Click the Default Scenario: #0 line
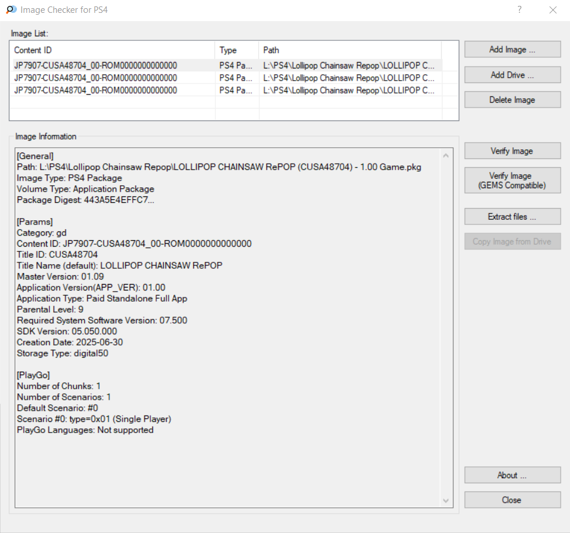 click(57, 408)
